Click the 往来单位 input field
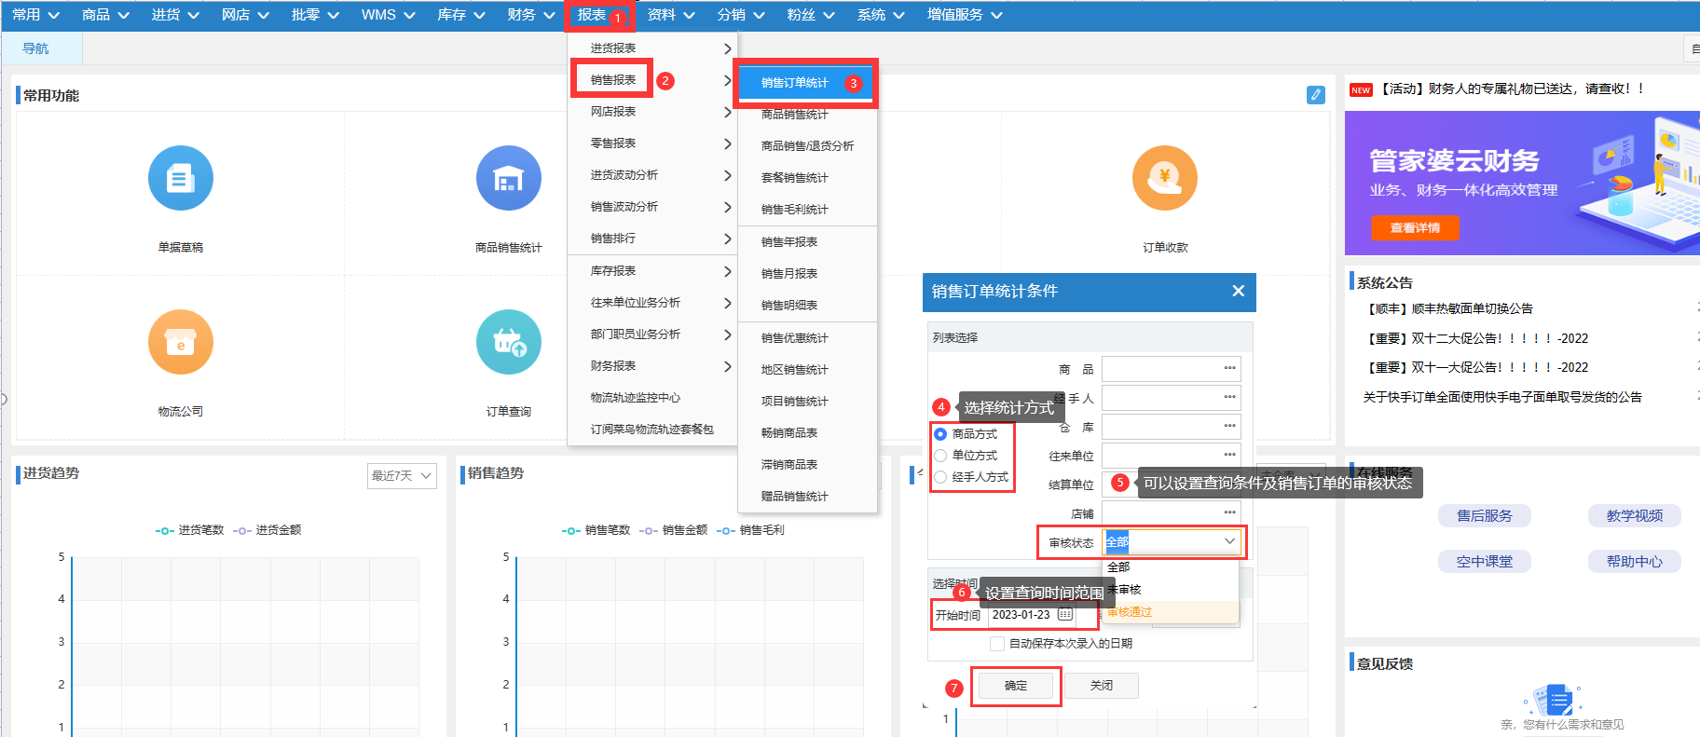This screenshot has width=1700, height=737. [1160, 456]
